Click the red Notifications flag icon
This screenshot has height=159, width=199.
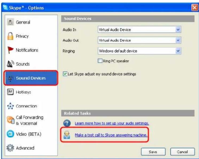pyautogui.click(x=10, y=50)
